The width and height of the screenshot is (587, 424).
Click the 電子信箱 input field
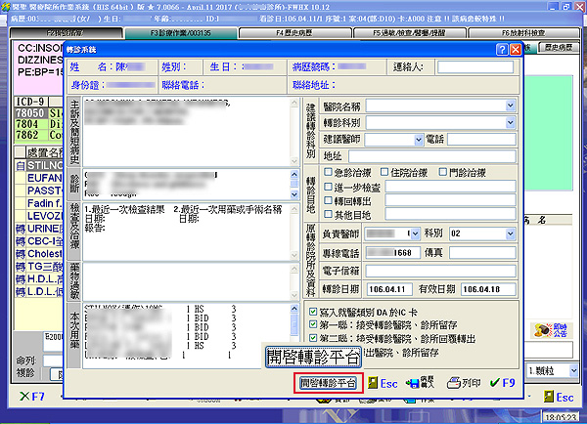440,269
